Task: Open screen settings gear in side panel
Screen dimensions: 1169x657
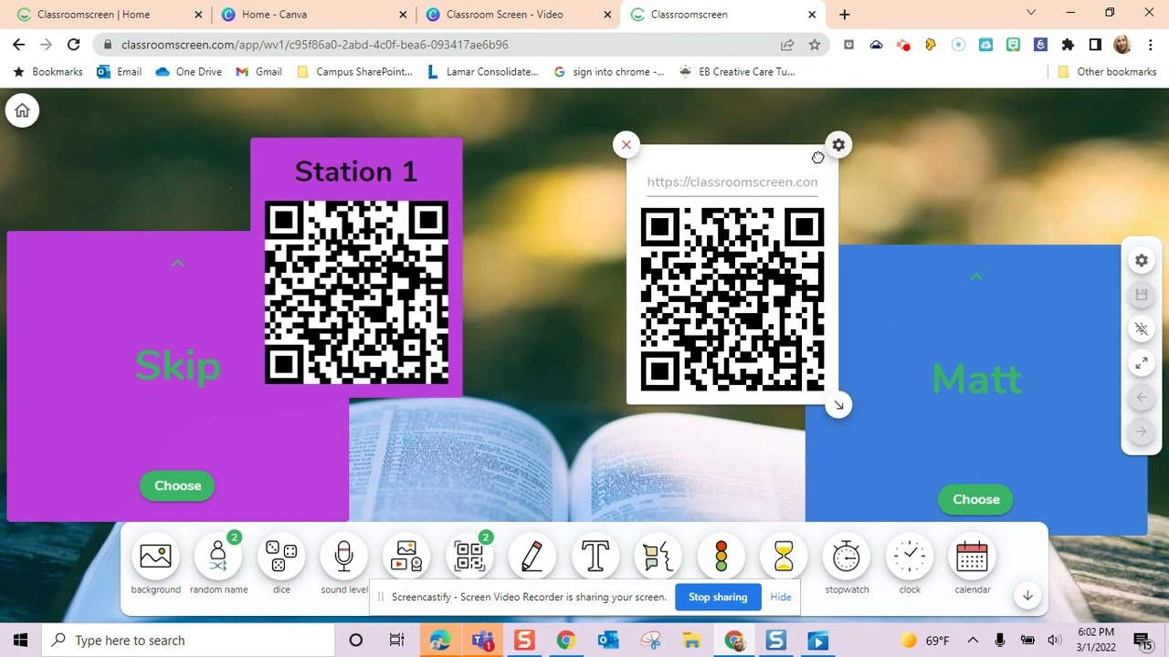Action: pyautogui.click(x=1142, y=260)
